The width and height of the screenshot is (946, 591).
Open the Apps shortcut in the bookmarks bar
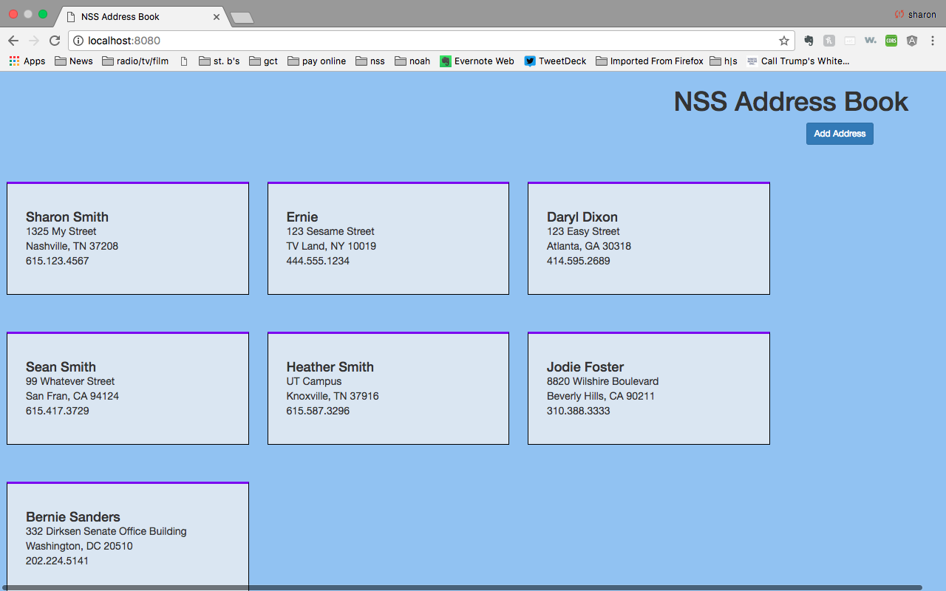(27, 61)
